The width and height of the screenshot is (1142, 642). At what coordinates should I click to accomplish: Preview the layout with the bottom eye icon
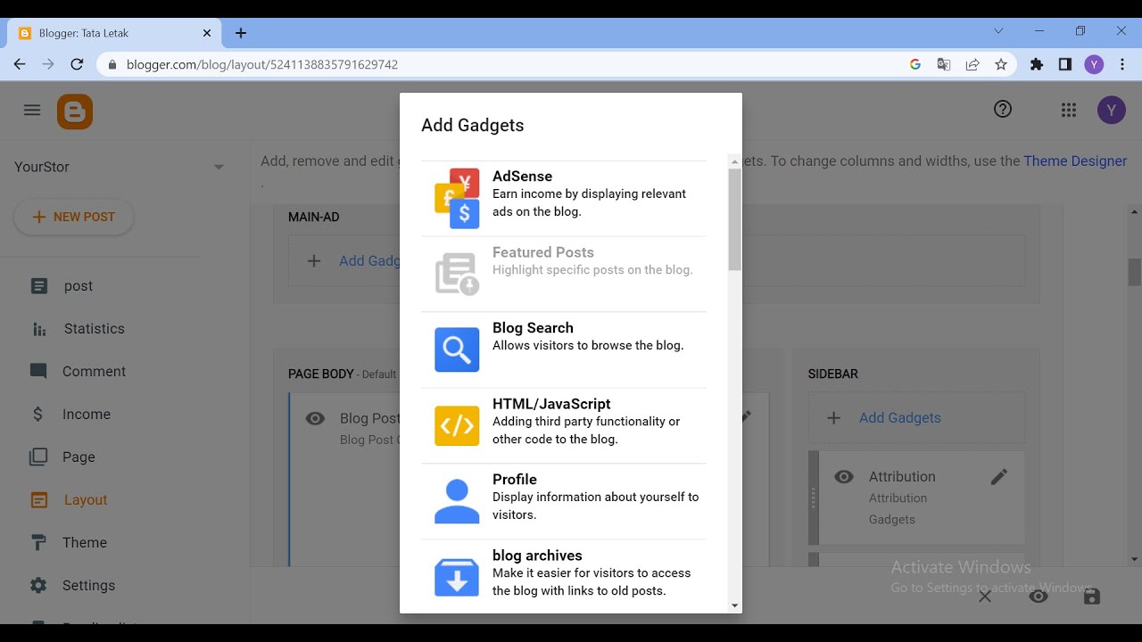point(1039,597)
